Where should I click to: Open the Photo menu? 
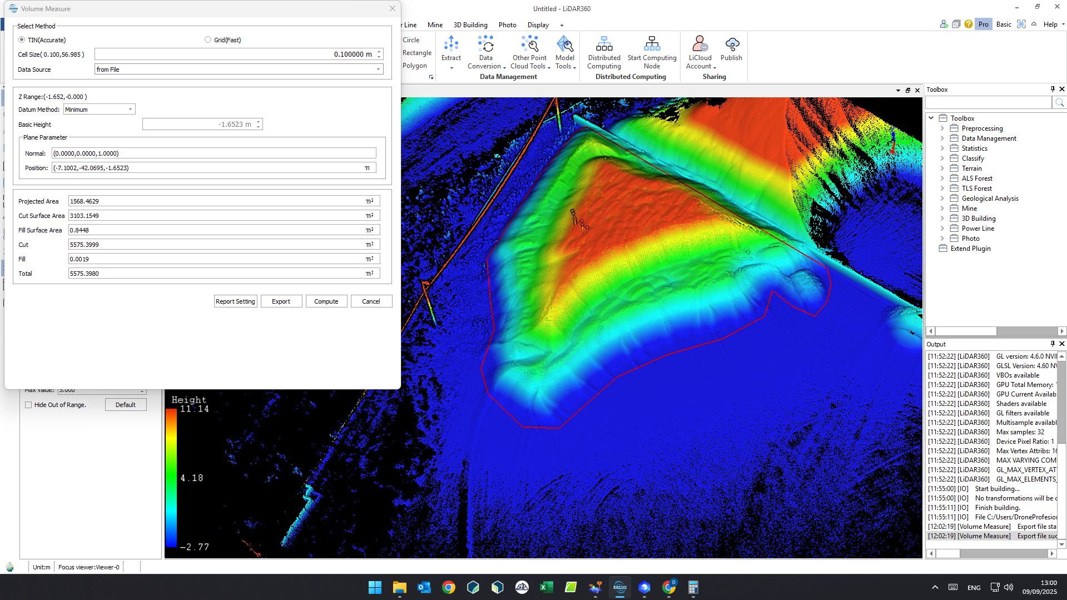pos(507,25)
